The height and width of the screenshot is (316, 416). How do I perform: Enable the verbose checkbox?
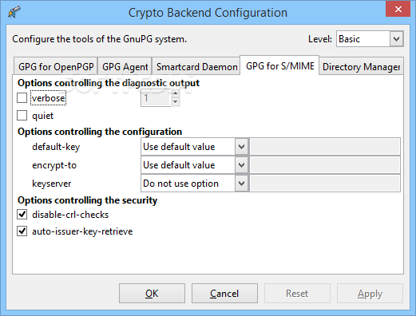[22, 98]
